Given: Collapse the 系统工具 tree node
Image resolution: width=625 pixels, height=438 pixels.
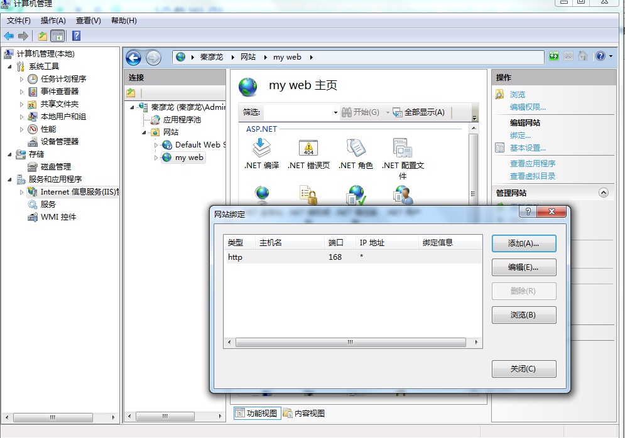Looking at the screenshot, I should (x=10, y=67).
